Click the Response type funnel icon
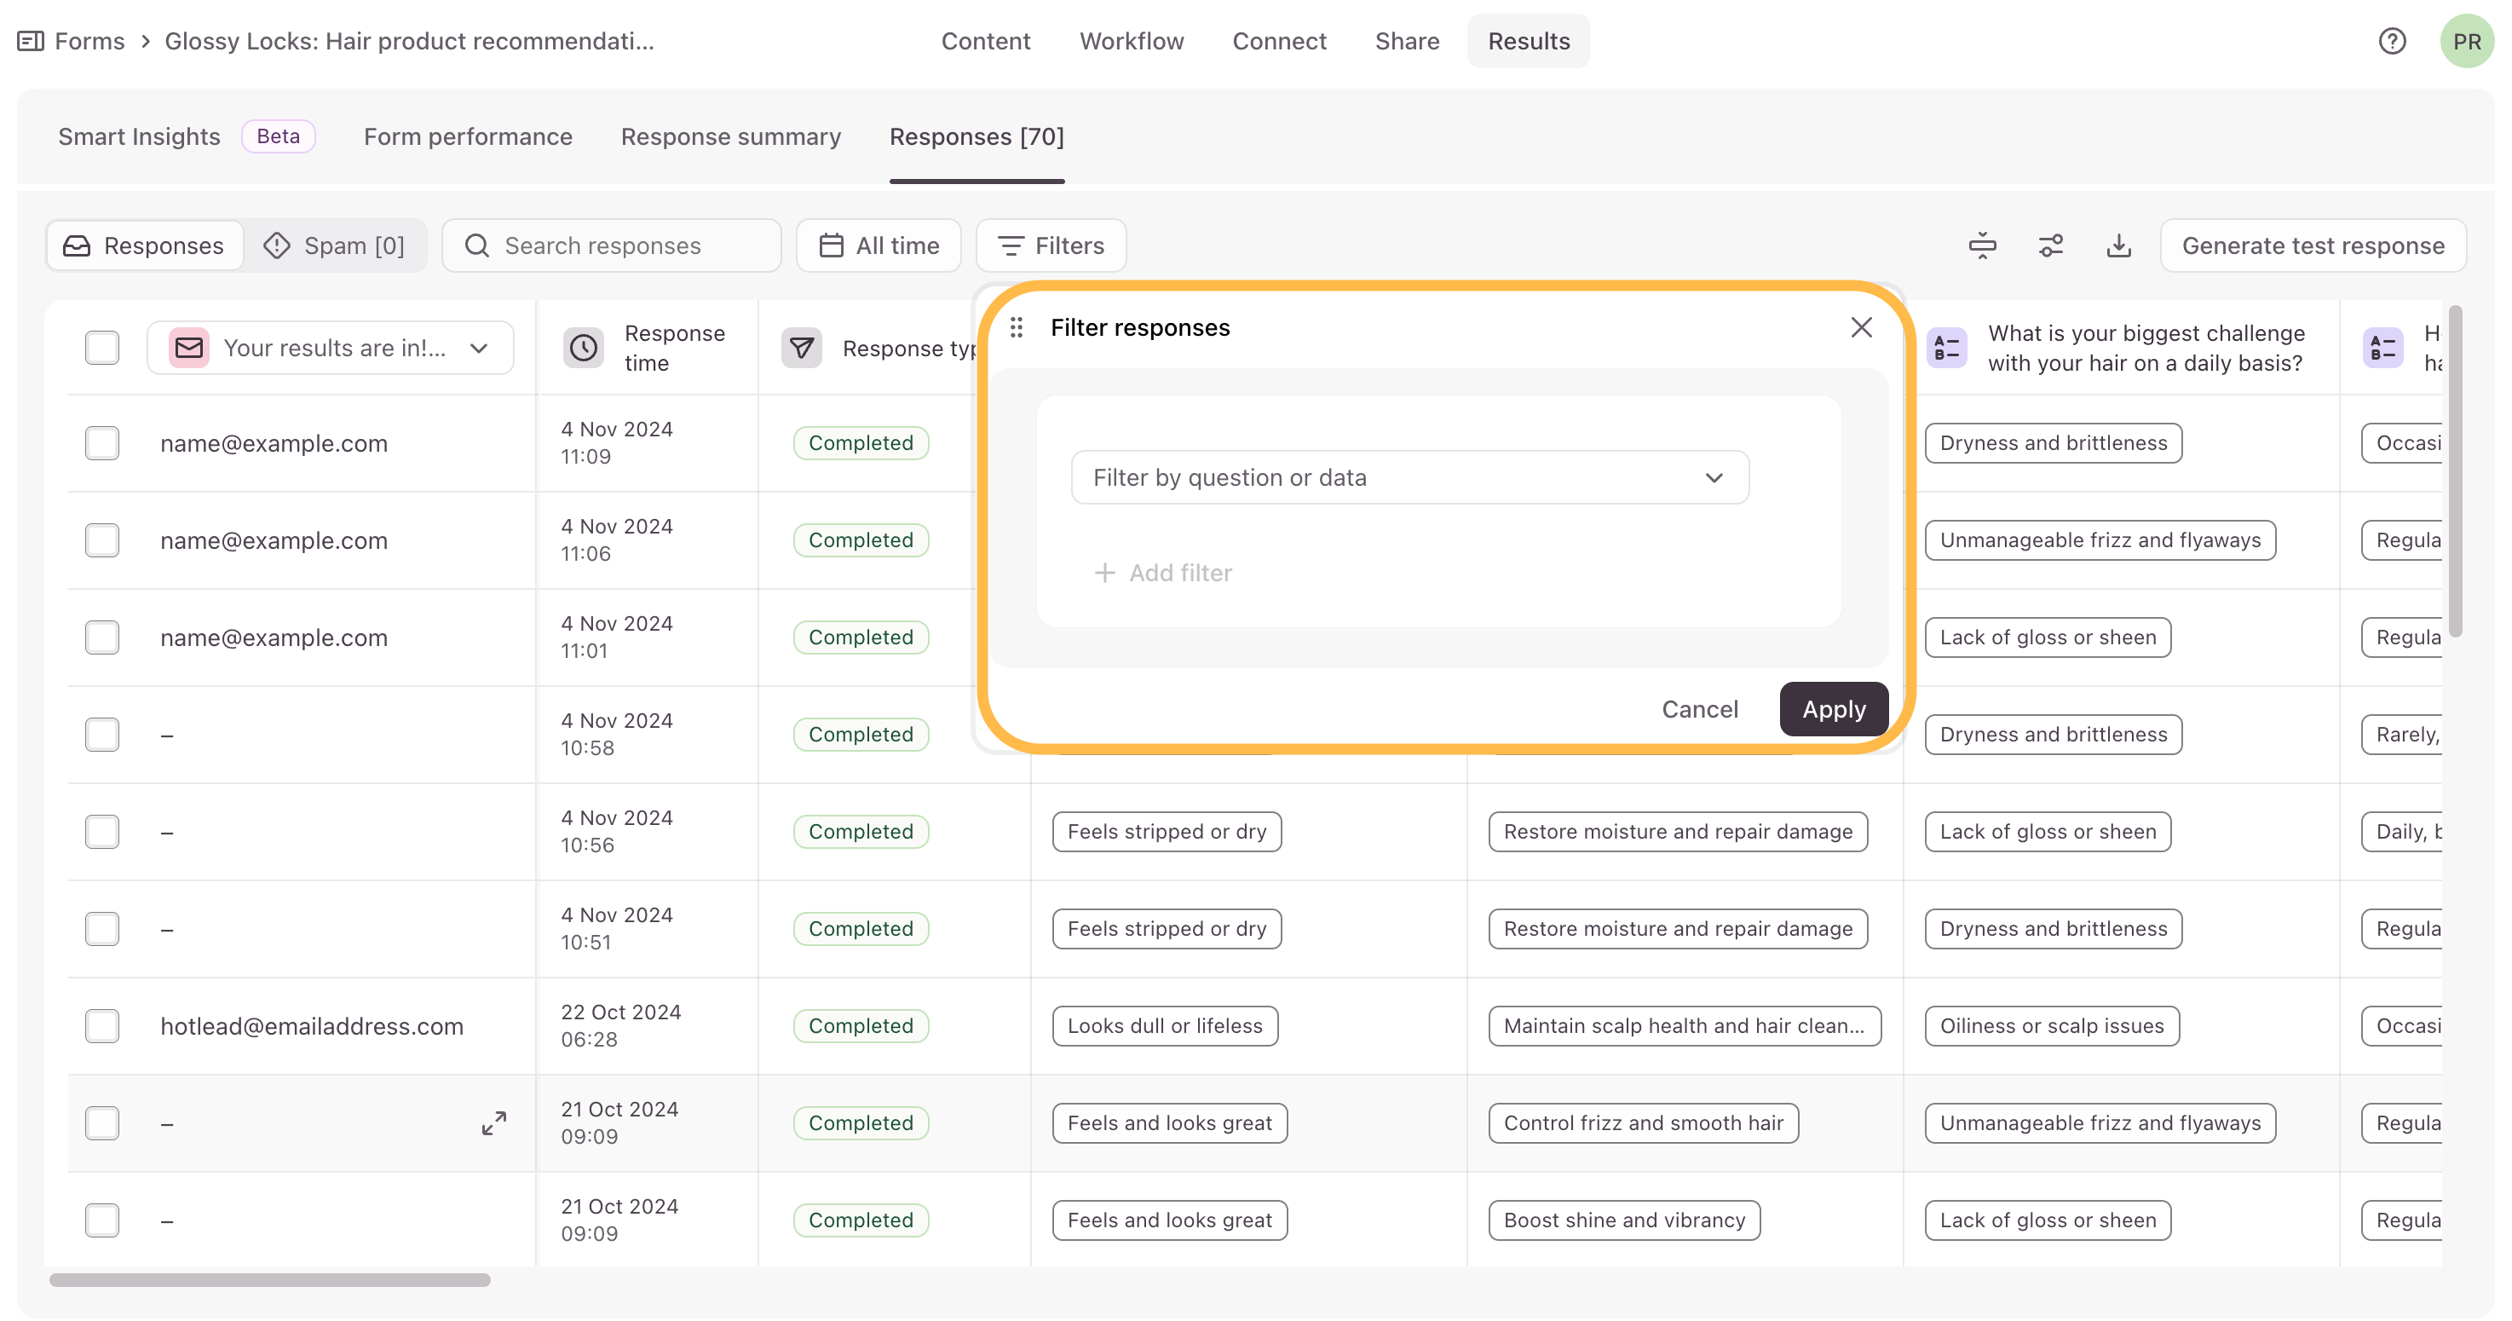This screenshot has width=2512, height=1321. (x=802, y=349)
